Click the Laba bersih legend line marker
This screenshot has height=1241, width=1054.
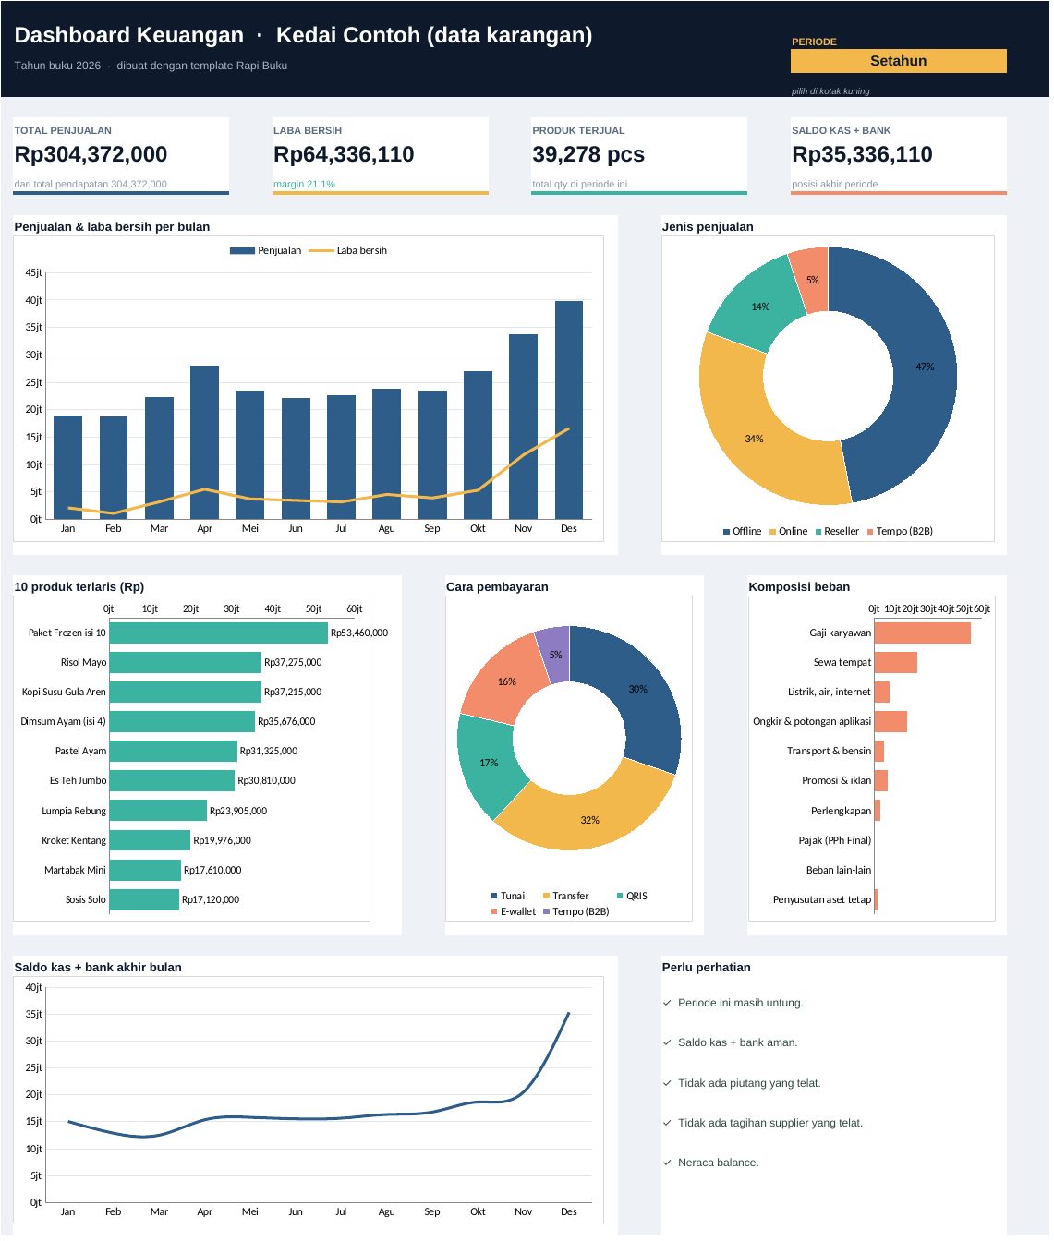322,251
